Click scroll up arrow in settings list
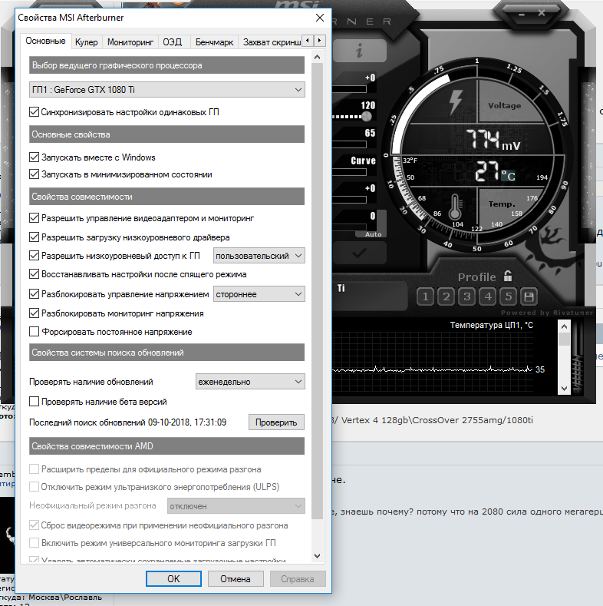Image resolution: width=603 pixels, height=606 pixels. click(x=318, y=57)
